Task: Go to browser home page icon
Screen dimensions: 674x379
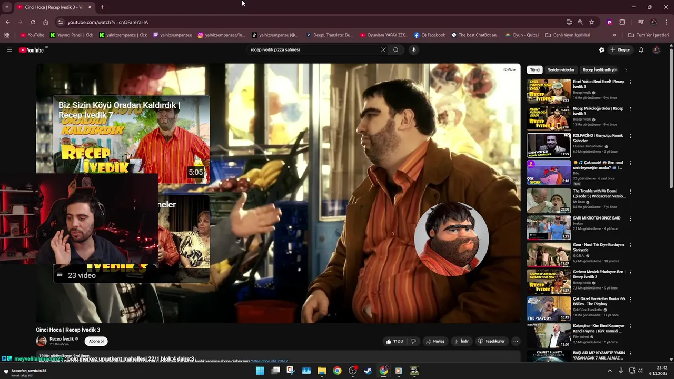Action: [x=46, y=22]
